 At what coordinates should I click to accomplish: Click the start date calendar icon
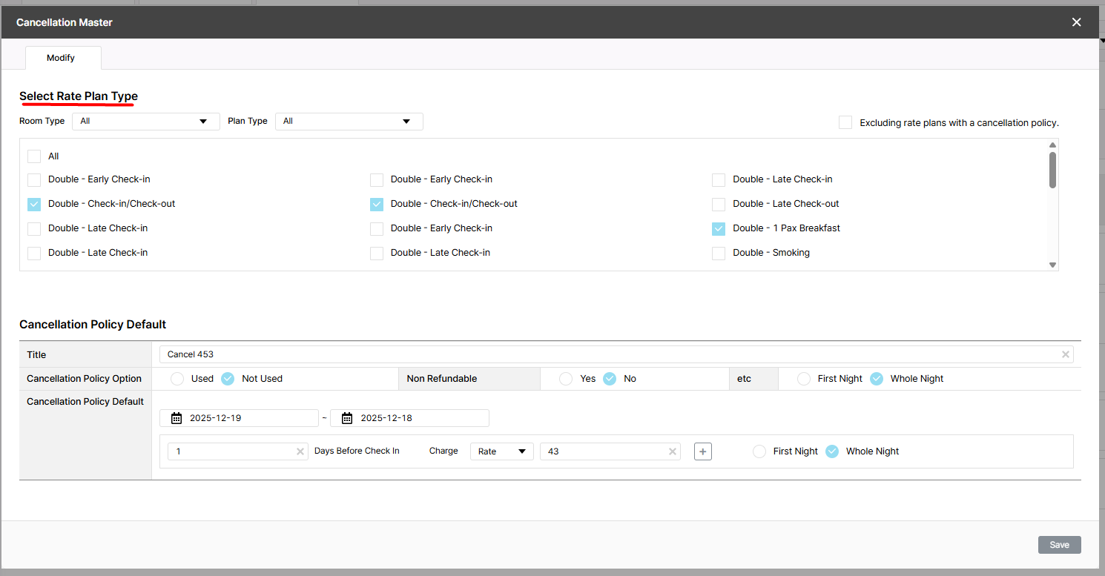pyautogui.click(x=177, y=418)
